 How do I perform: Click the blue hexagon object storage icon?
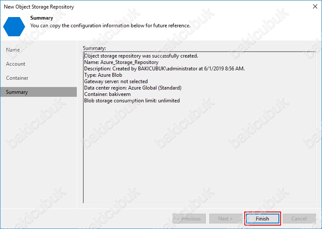click(14, 26)
